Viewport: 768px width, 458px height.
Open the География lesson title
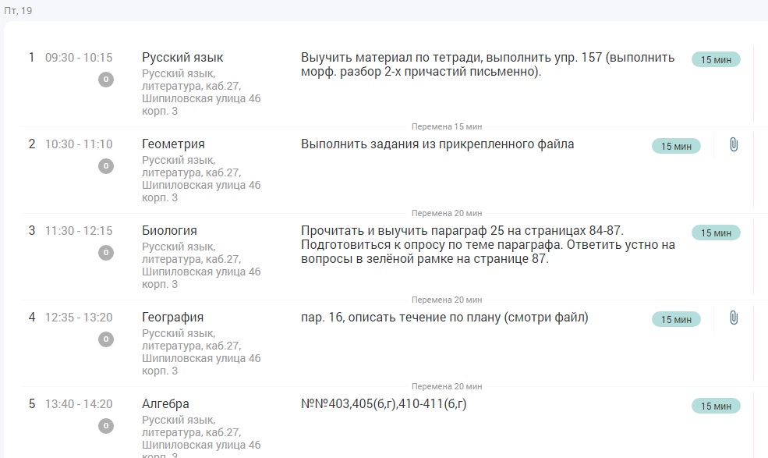coord(172,318)
